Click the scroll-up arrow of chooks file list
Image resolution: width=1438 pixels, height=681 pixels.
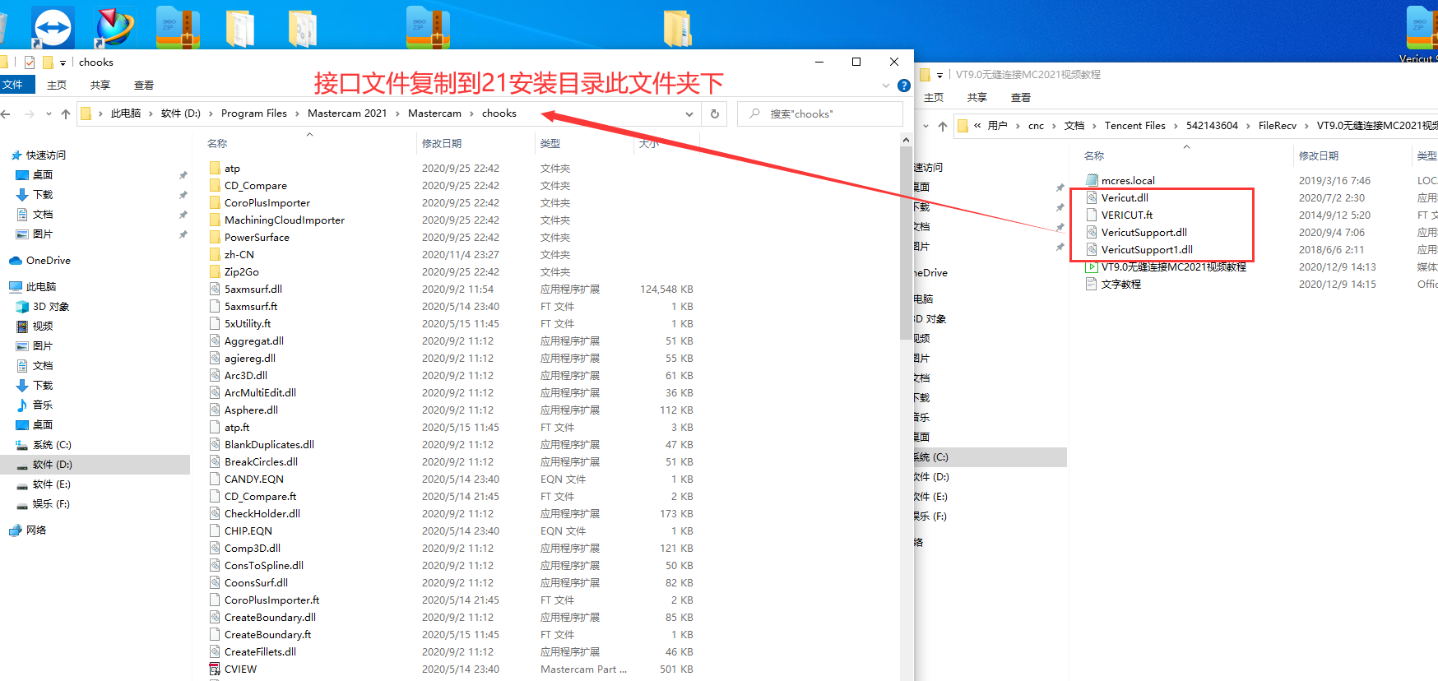pos(906,140)
